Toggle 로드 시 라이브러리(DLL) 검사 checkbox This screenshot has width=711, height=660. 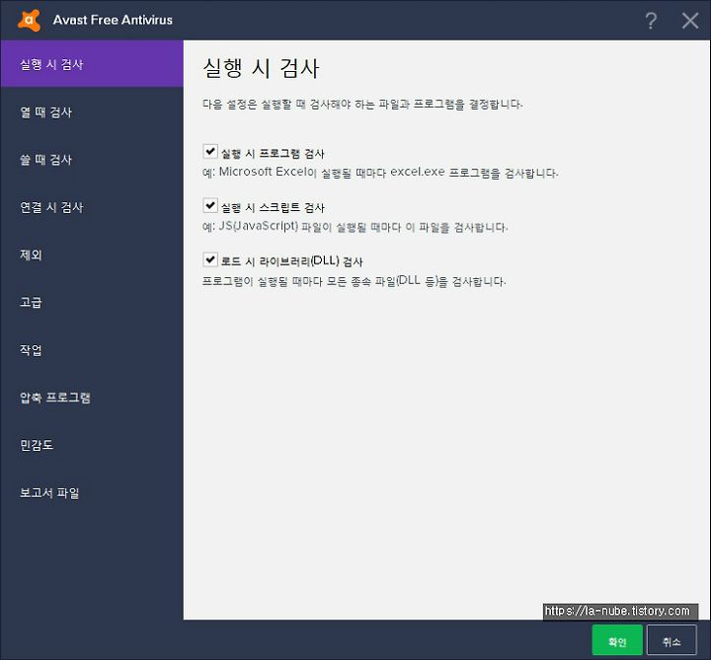(x=210, y=259)
